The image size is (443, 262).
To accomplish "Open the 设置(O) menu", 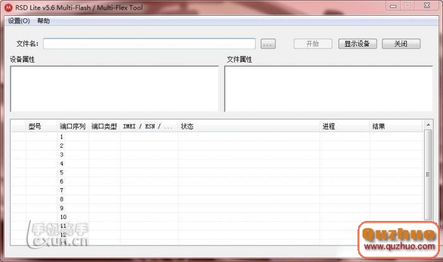I will 18,21.
